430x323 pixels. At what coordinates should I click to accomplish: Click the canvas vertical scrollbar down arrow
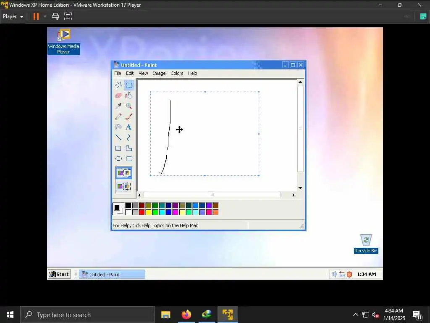pyautogui.click(x=300, y=188)
